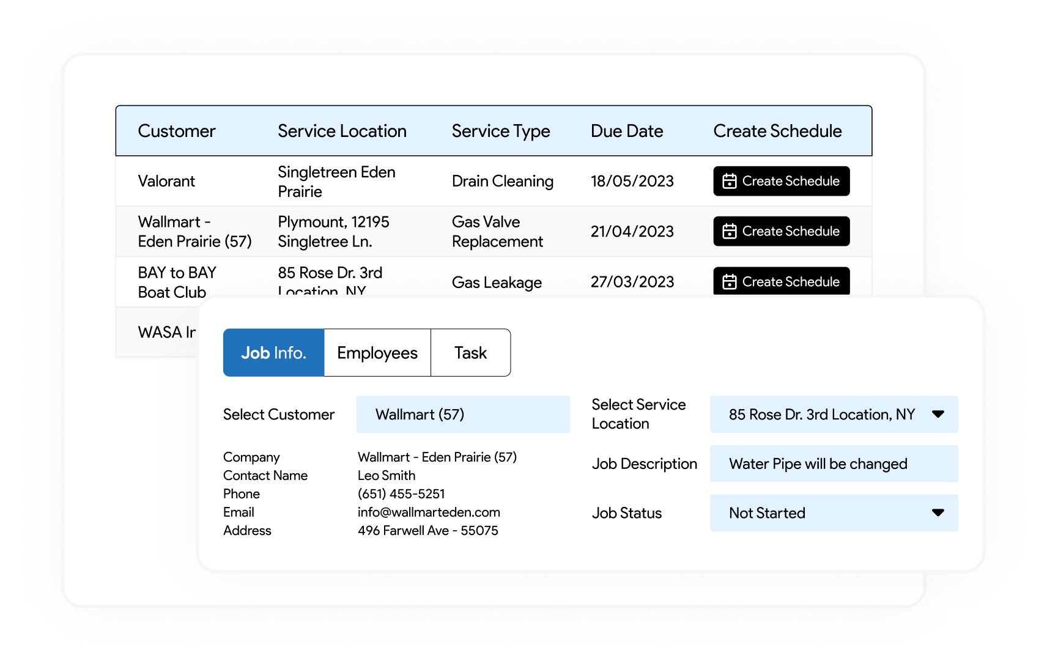
Task: Click the Due Date column header
Action: [x=627, y=131]
